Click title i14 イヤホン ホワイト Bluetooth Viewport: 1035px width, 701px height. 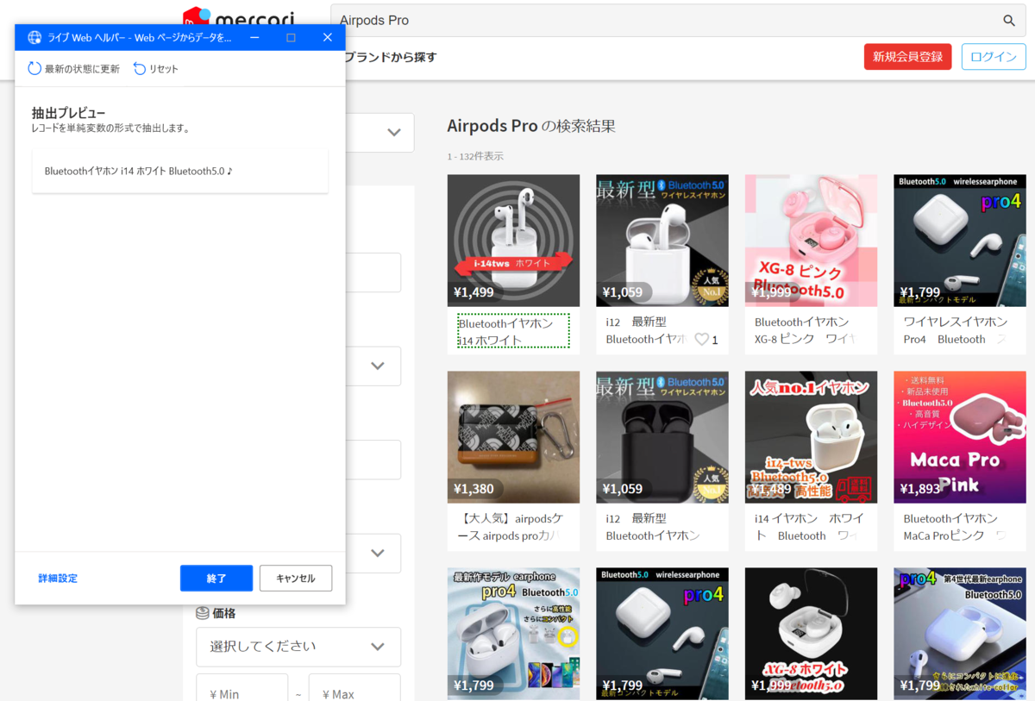[x=809, y=527]
